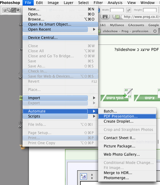Close the open File menu
This screenshot has height=185, width=160.
pos(28,3)
